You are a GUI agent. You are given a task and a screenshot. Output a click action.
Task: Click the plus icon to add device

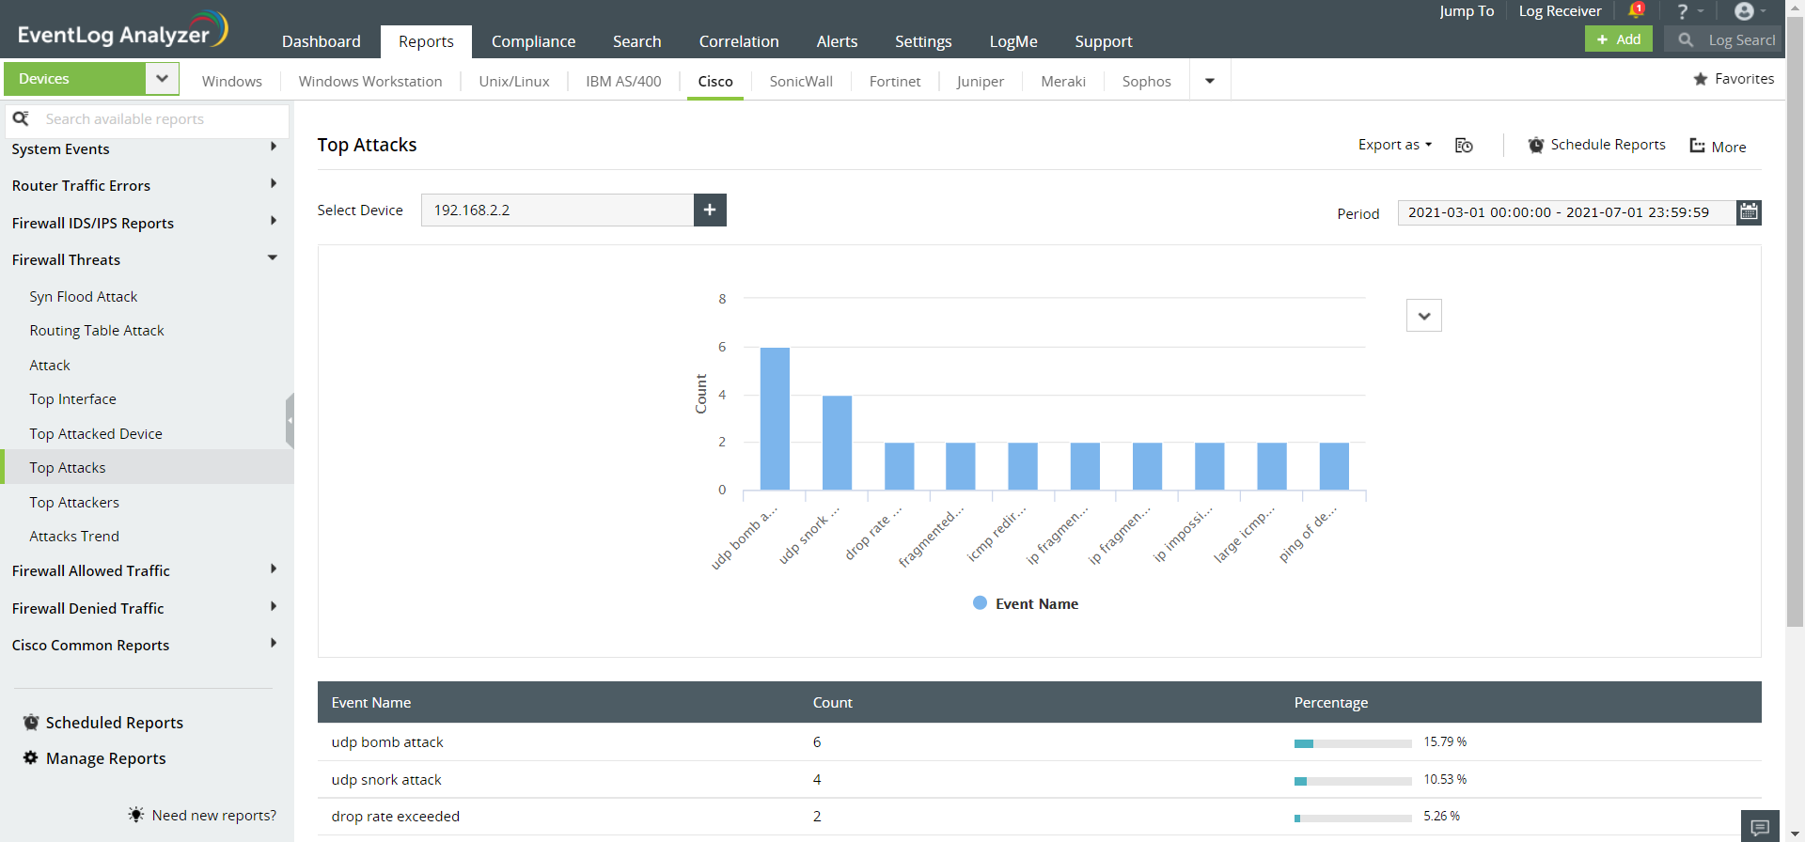[x=710, y=210]
